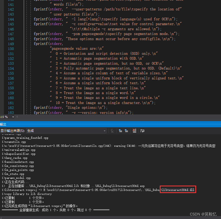Go to next message in output toolbar
This screenshot has width=221, height=219.
click(x=126, y=131)
